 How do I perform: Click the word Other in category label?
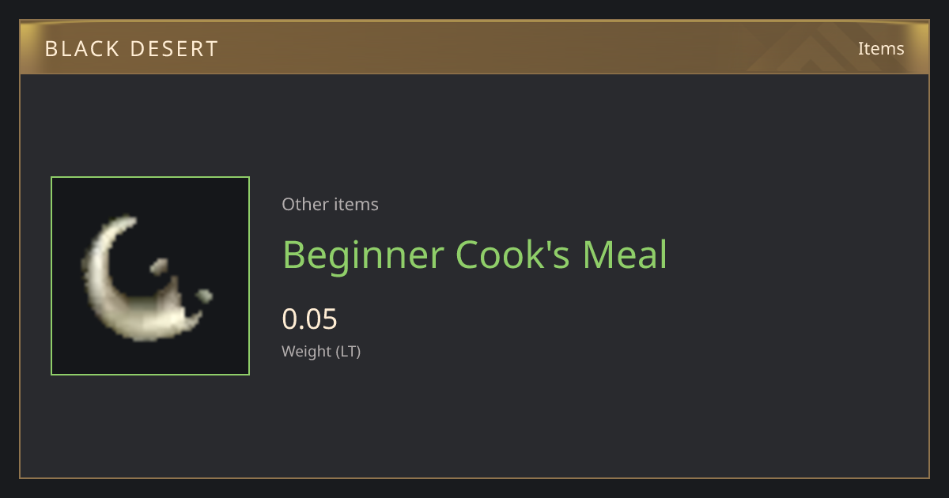pos(303,204)
